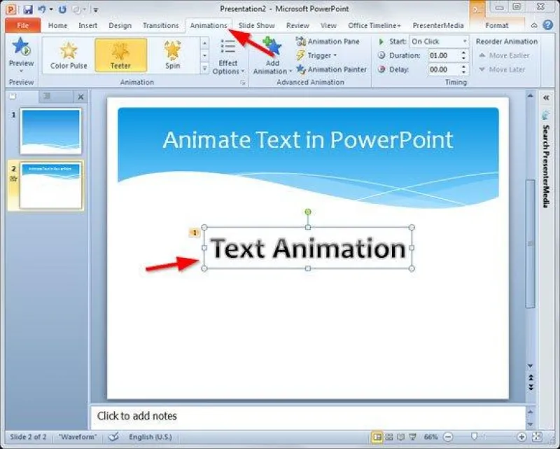
Task: Click the Text Animation text box
Action: coord(308,248)
